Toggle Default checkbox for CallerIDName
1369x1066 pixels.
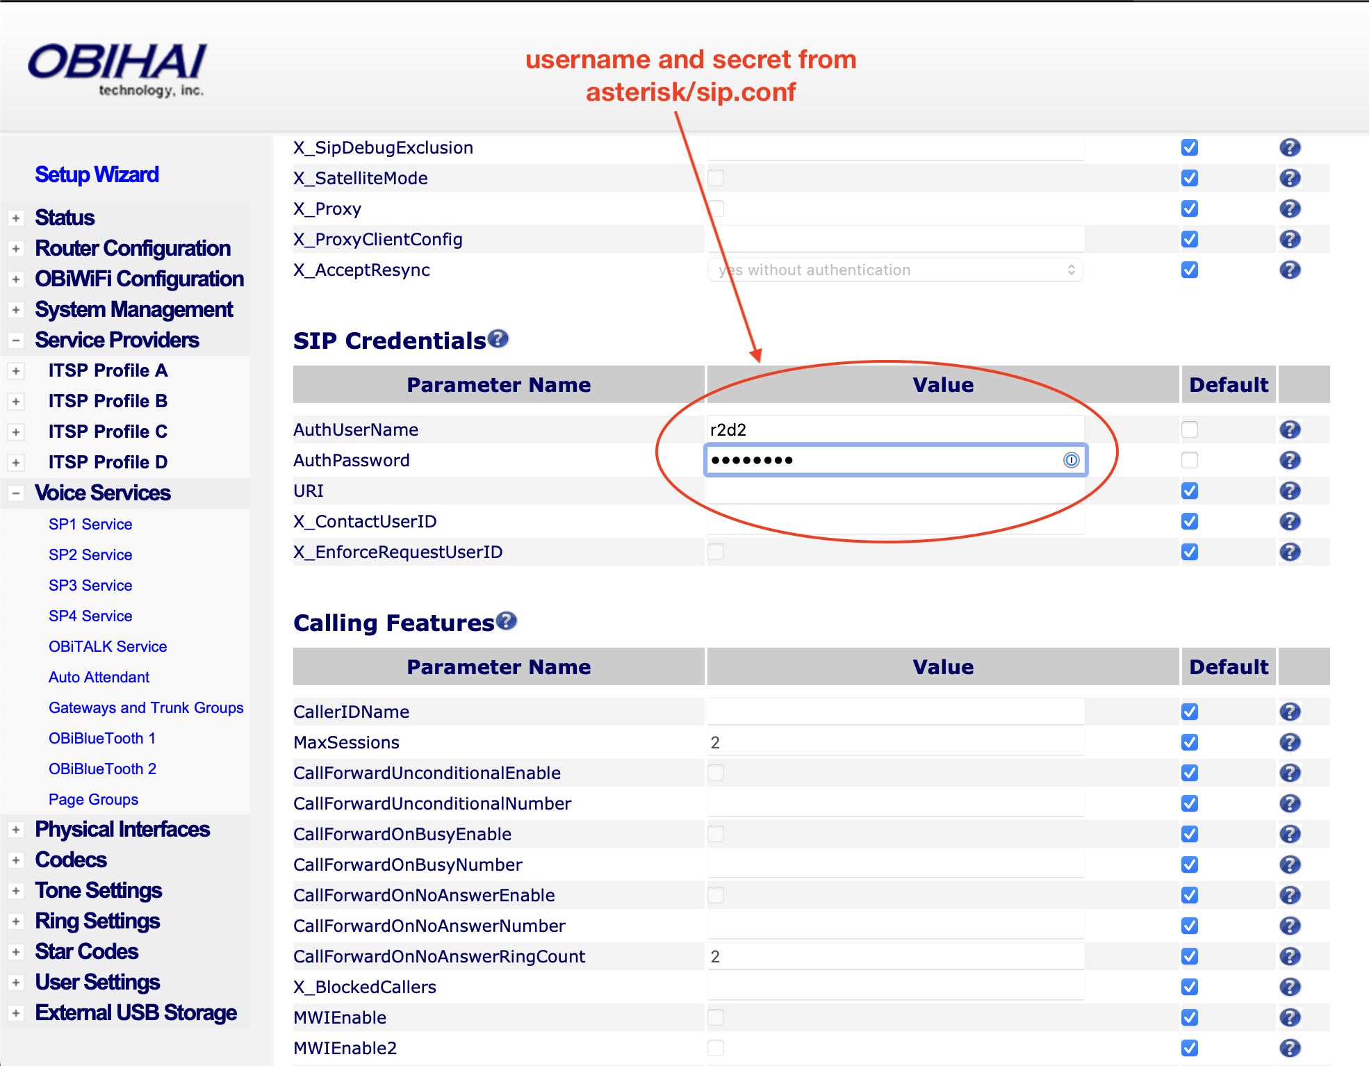tap(1190, 712)
